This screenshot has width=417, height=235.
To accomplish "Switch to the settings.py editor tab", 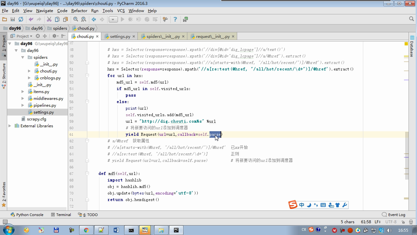I will [120, 37].
